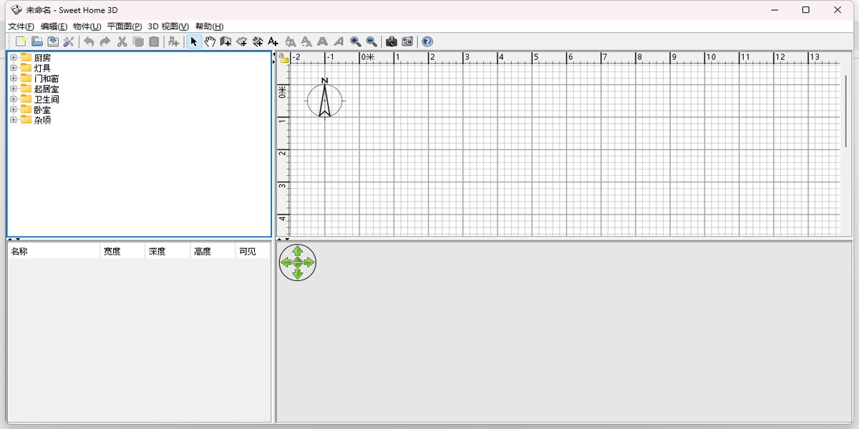Toggle bold text style
Screen dimensions: 859x429
323,41
